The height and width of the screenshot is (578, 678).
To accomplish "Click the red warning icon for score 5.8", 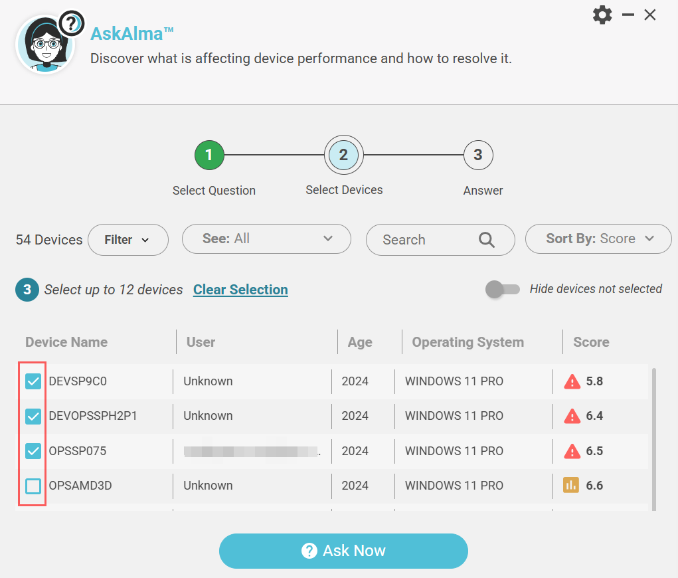I will click(x=572, y=381).
